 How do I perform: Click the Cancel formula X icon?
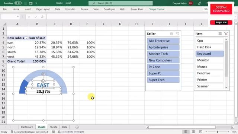tap(29, 17)
